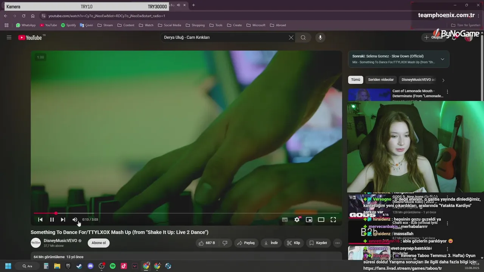The width and height of the screenshot is (484, 272).
Task: Open WhatsApp bookmark
Action: coord(26,25)
